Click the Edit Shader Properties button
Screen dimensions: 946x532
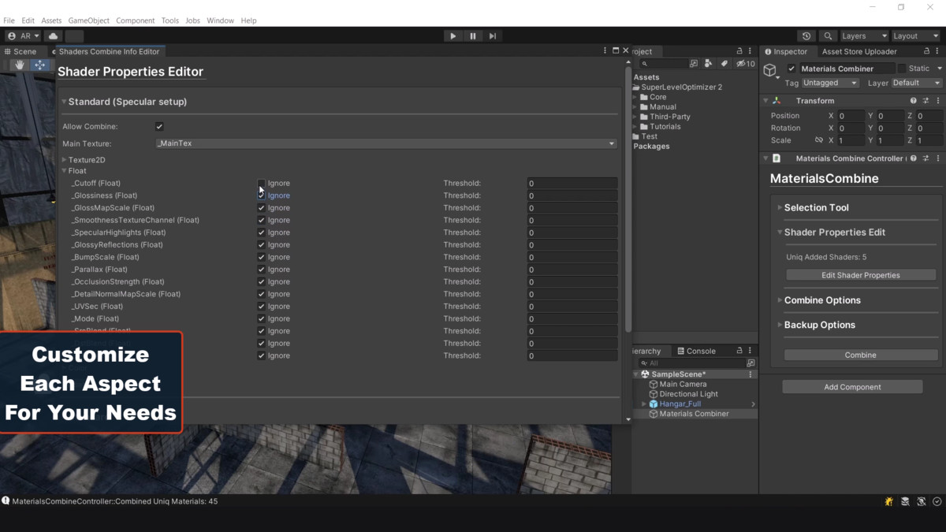click(x=860, y=273)
